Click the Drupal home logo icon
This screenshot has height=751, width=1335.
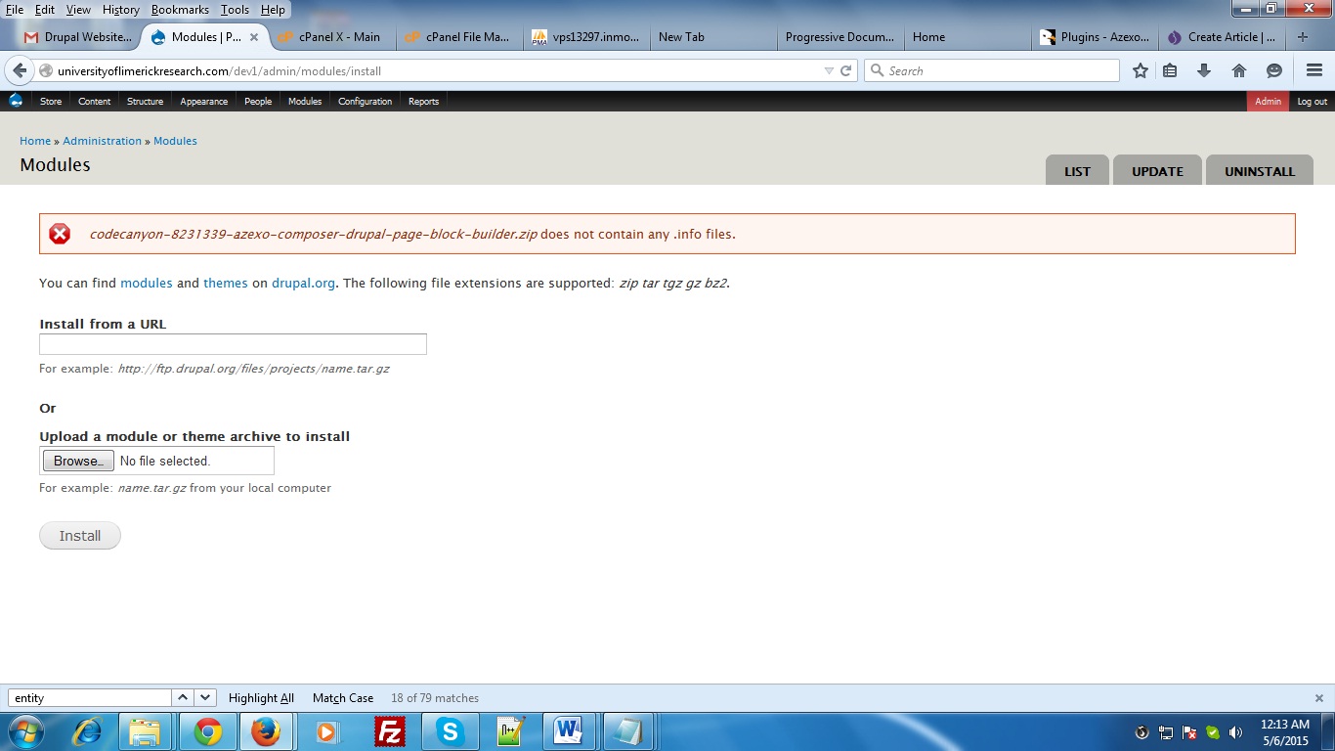(x=16, y=101)
